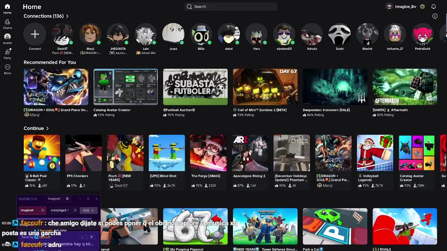This screenshot has width=447, height=251.
Task: Click the Add + chatroom button
Action: pos(88,210)
